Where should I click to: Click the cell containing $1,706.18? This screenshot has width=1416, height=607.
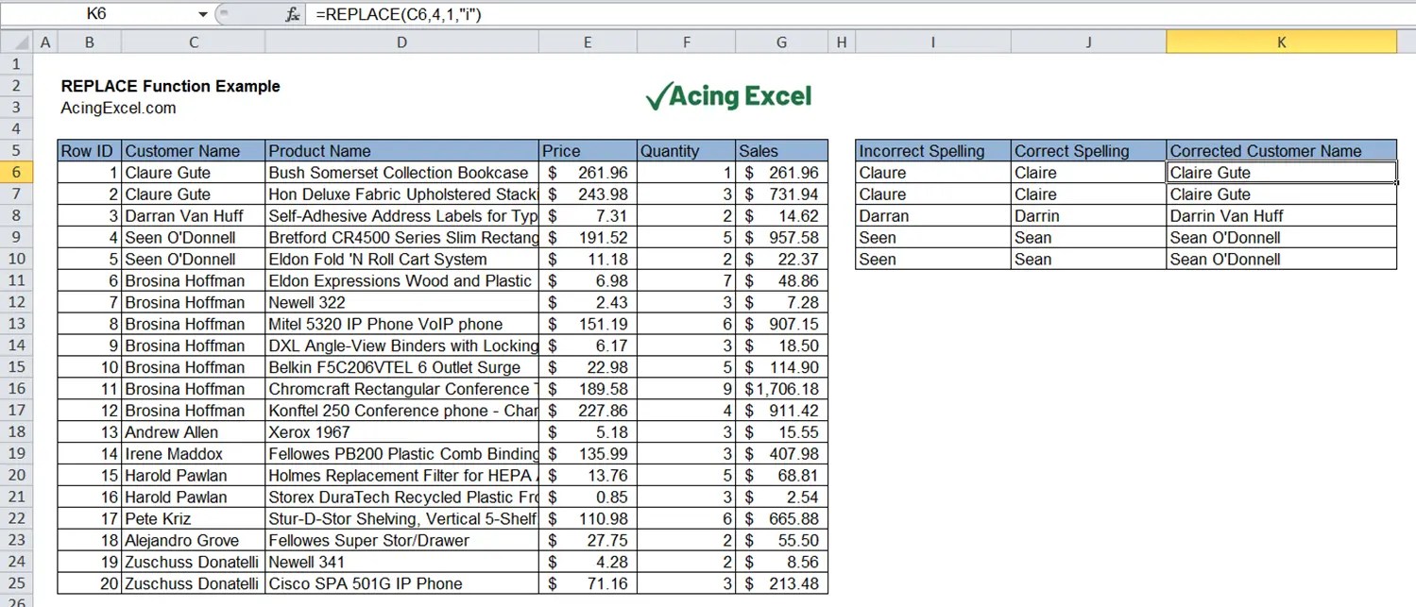pyautogui.click(x=780, y=389)
